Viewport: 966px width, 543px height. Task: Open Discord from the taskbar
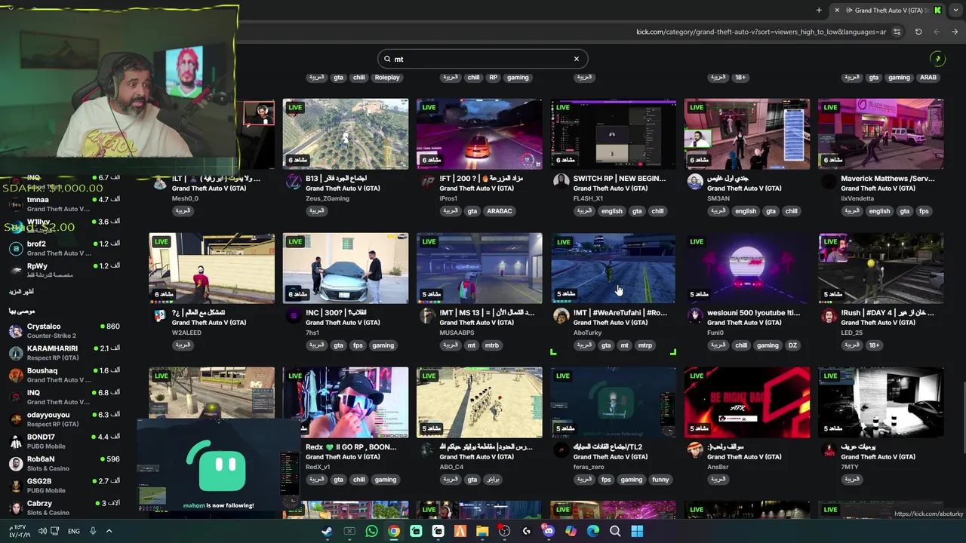pyautogui.click(x=549, y=531)
